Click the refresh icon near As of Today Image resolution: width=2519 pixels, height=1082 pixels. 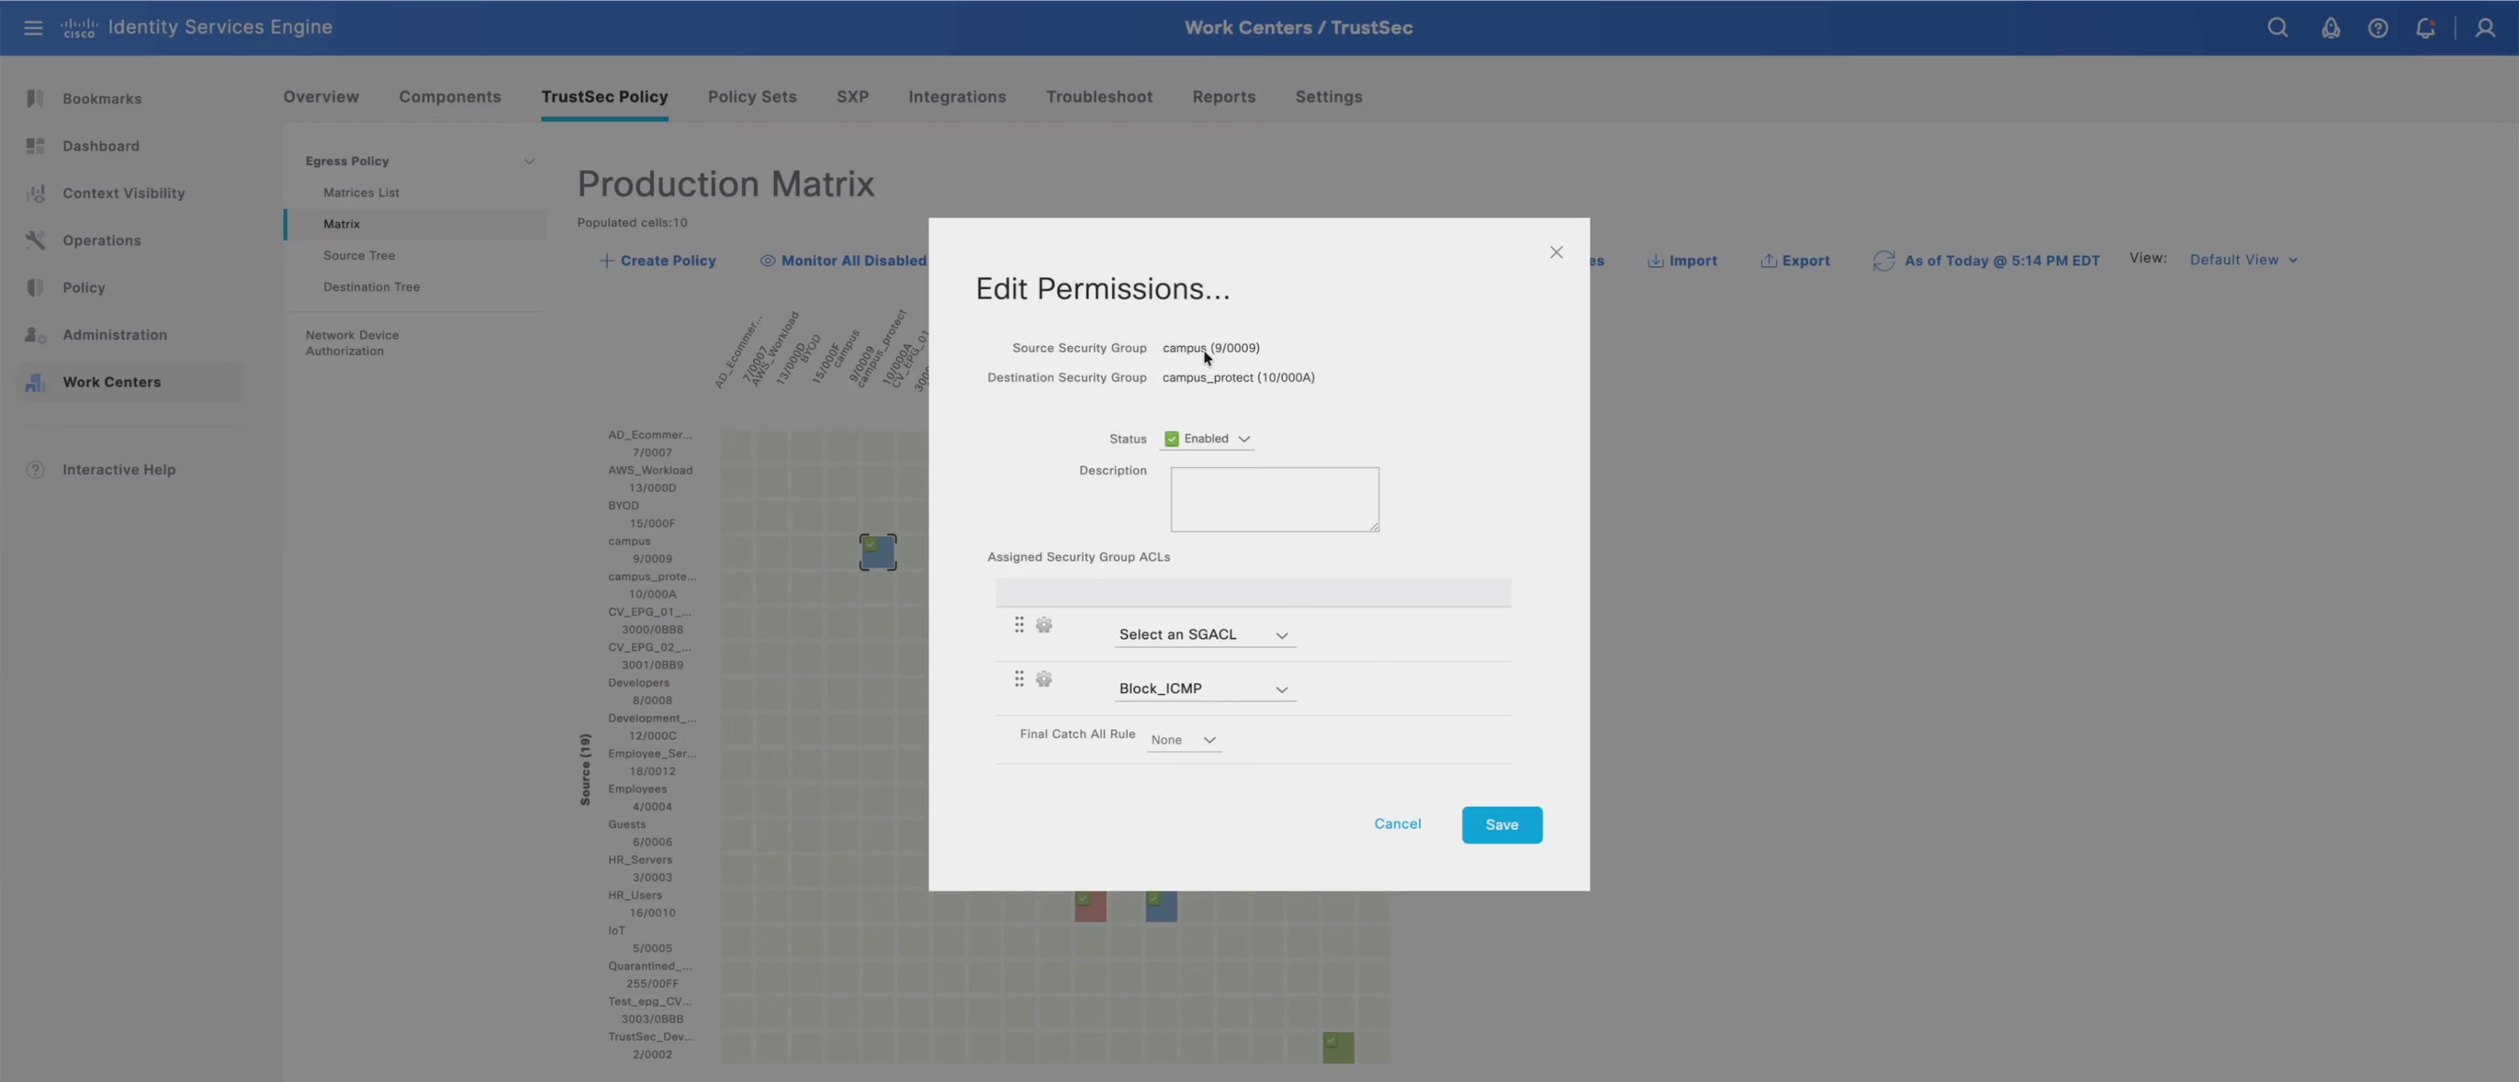pos(1884,261)
